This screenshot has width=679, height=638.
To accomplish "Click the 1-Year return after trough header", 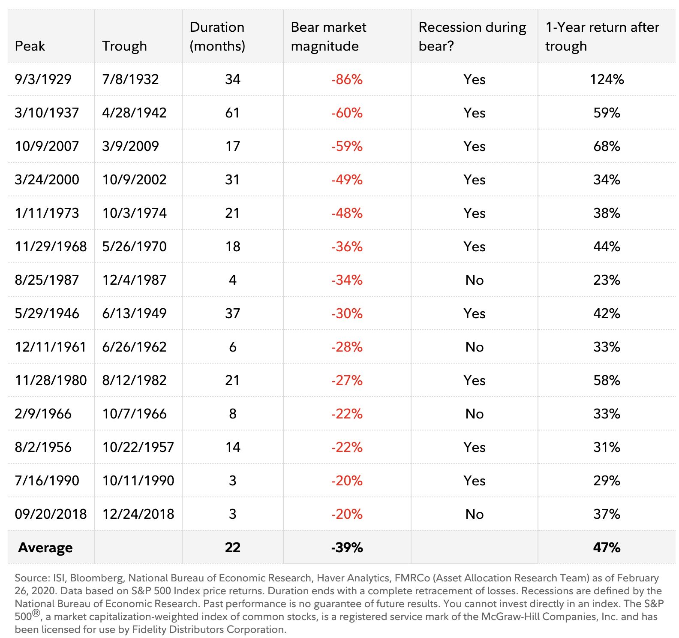I will [x=602, y=36].
